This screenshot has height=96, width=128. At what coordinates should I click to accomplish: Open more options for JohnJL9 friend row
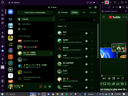click(92, 88)
